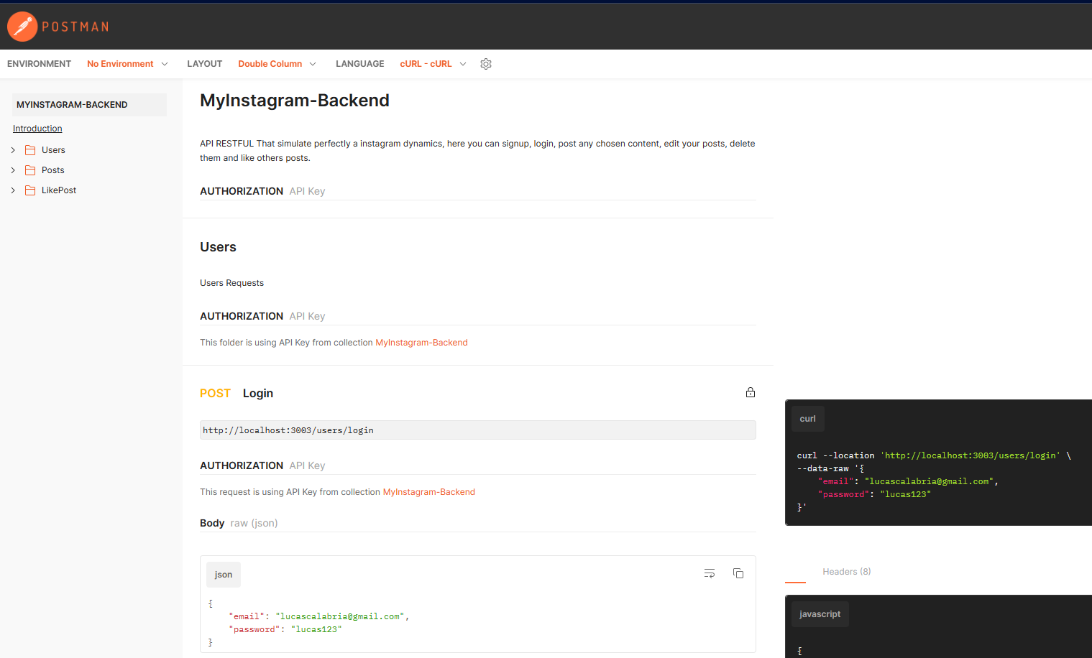The height and width of the screenshot is (658, 1092).
Task: Click the POSTMAN wordmark text
Action: pyautogui.click(x=75, y=27)
